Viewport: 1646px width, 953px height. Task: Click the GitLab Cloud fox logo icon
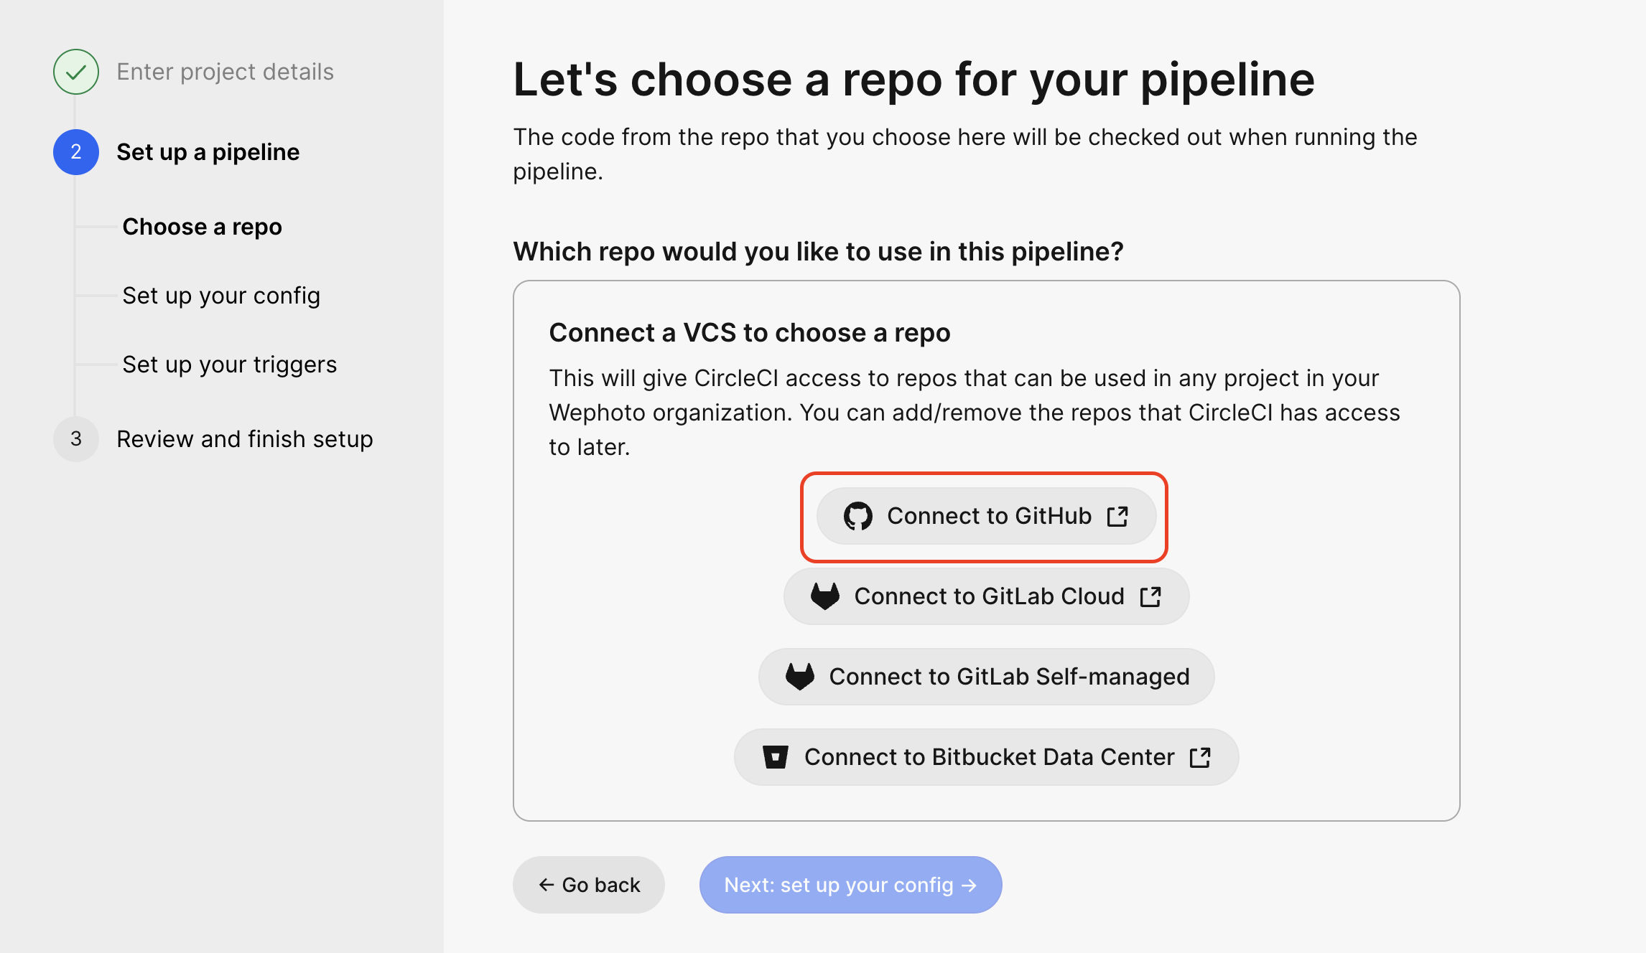tap(824, 596)
